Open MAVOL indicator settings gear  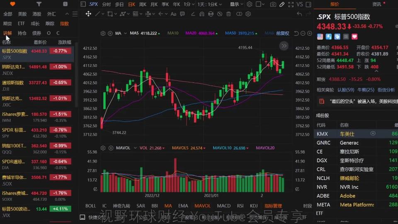103,148
